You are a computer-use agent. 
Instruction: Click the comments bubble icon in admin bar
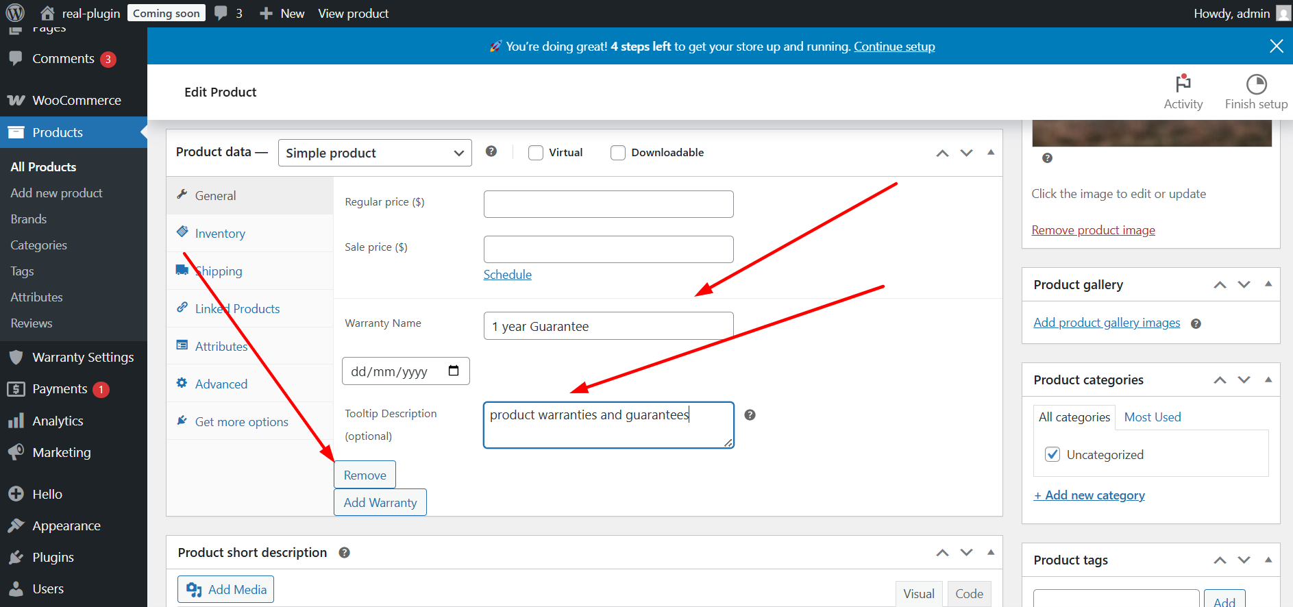[x=221, y=13]
